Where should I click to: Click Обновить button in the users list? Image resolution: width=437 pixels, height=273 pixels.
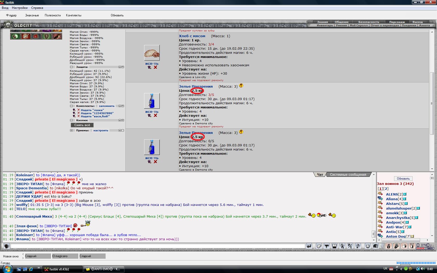pos(403,179)
